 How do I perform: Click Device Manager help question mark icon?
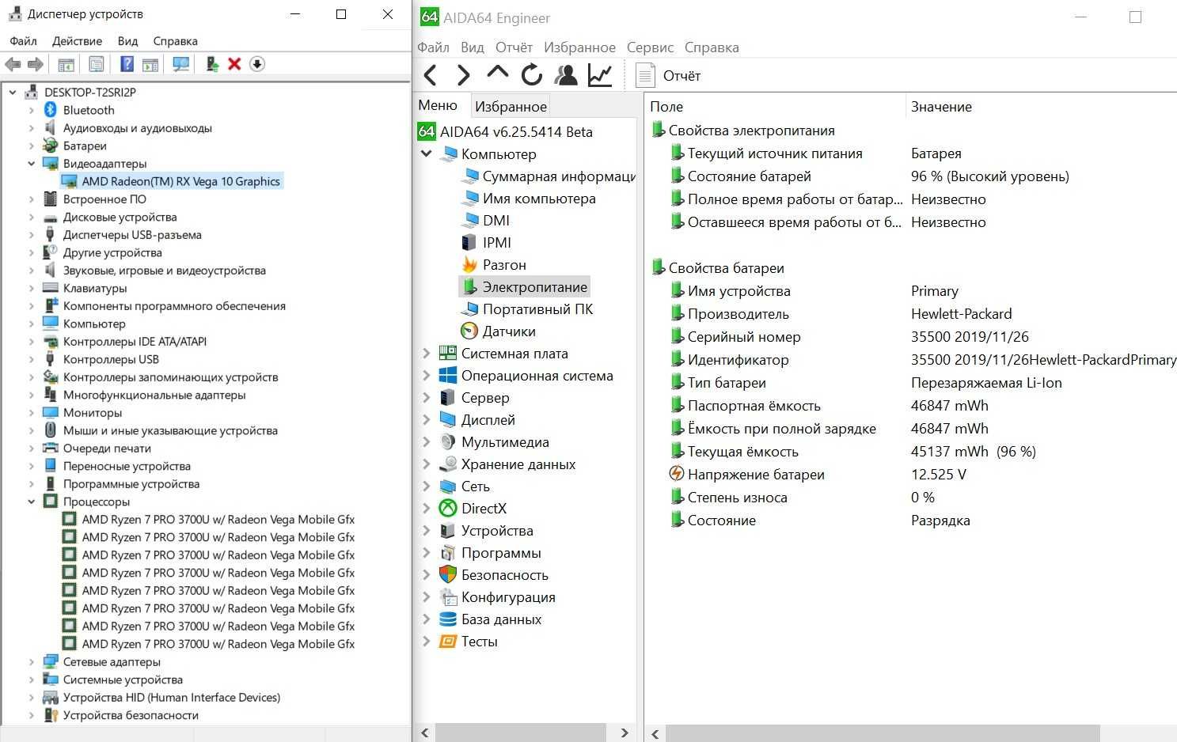point(127,64)
